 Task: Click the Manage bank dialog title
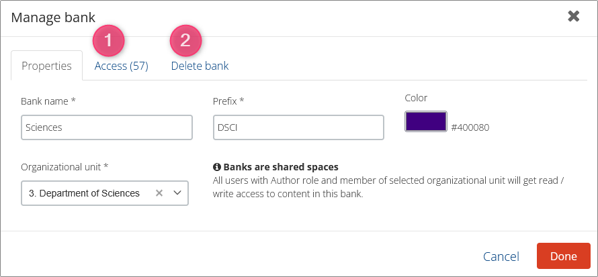(53, 17)
